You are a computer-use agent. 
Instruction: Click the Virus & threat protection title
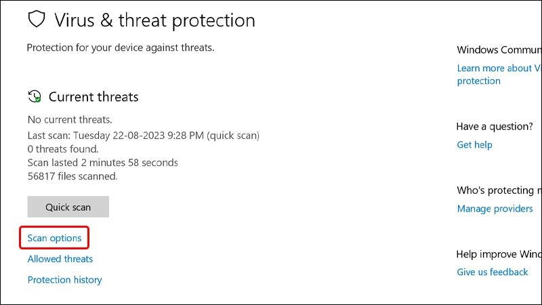154,20
